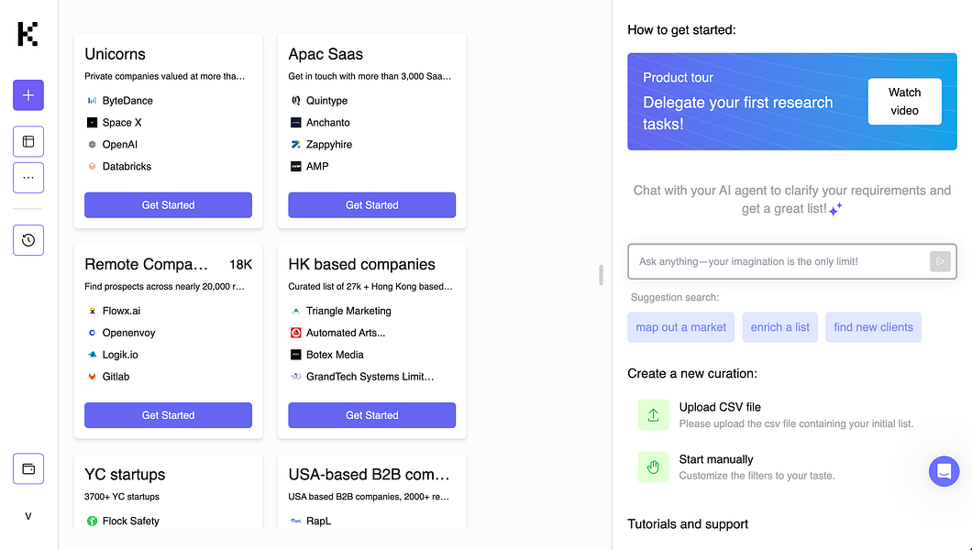Screen dimensions: 972x550
Task: Click the send arrow in chat box
Action: tap(940, 261)
